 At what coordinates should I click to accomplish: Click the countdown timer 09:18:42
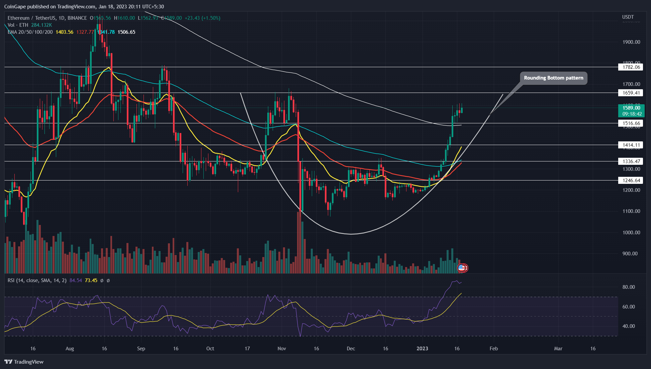[x=632, y=114]
